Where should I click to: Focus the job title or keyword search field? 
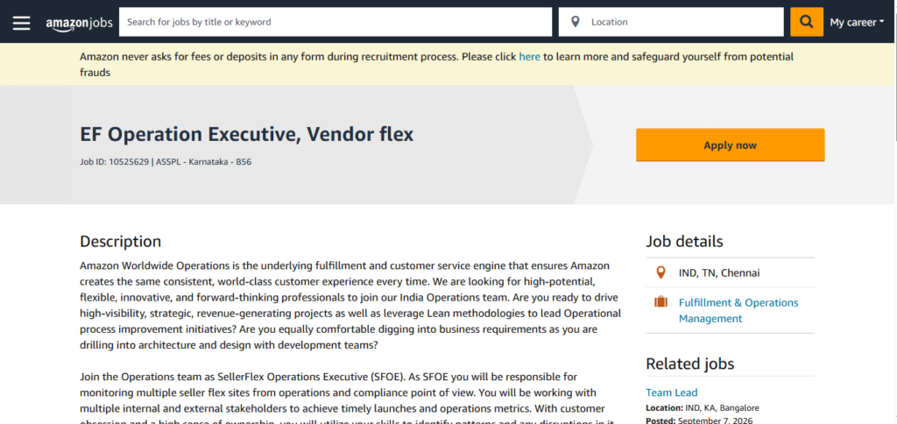pyautogui.click(x=335, y=22)
